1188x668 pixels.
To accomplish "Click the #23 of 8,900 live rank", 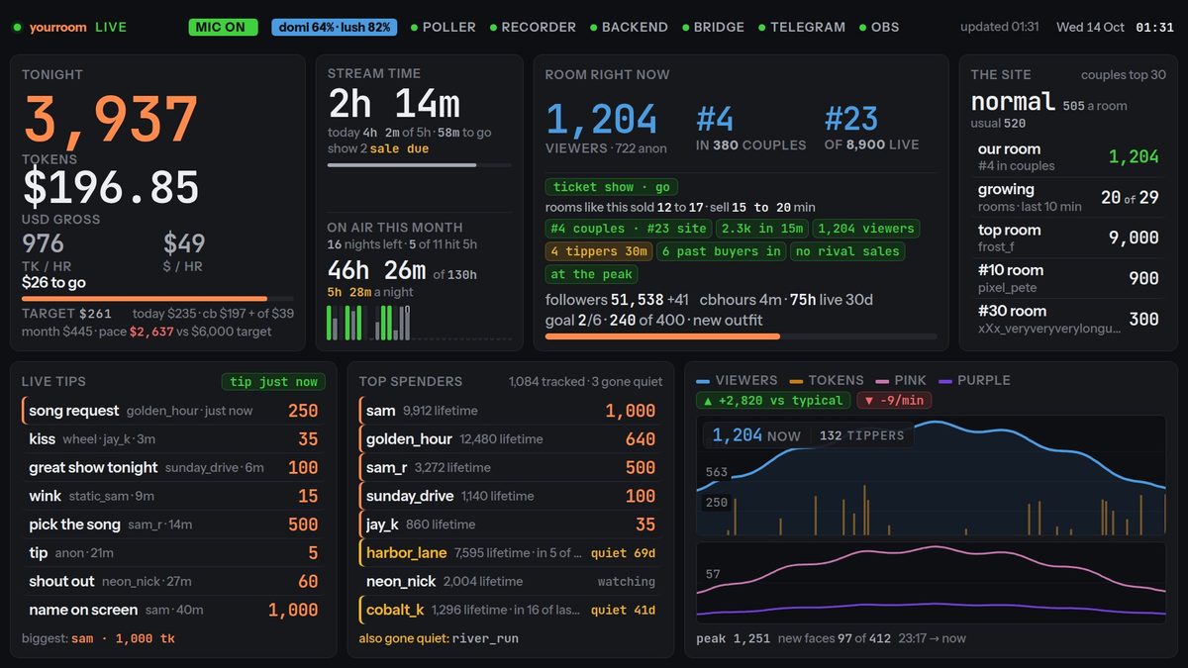I will point(871,130).
